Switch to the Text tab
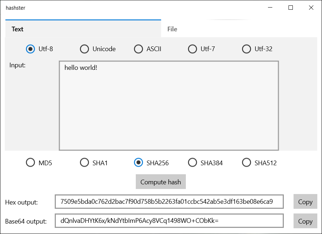Image resolution: width=322 pixels, height=234 pixels. (x=17, y=29)
